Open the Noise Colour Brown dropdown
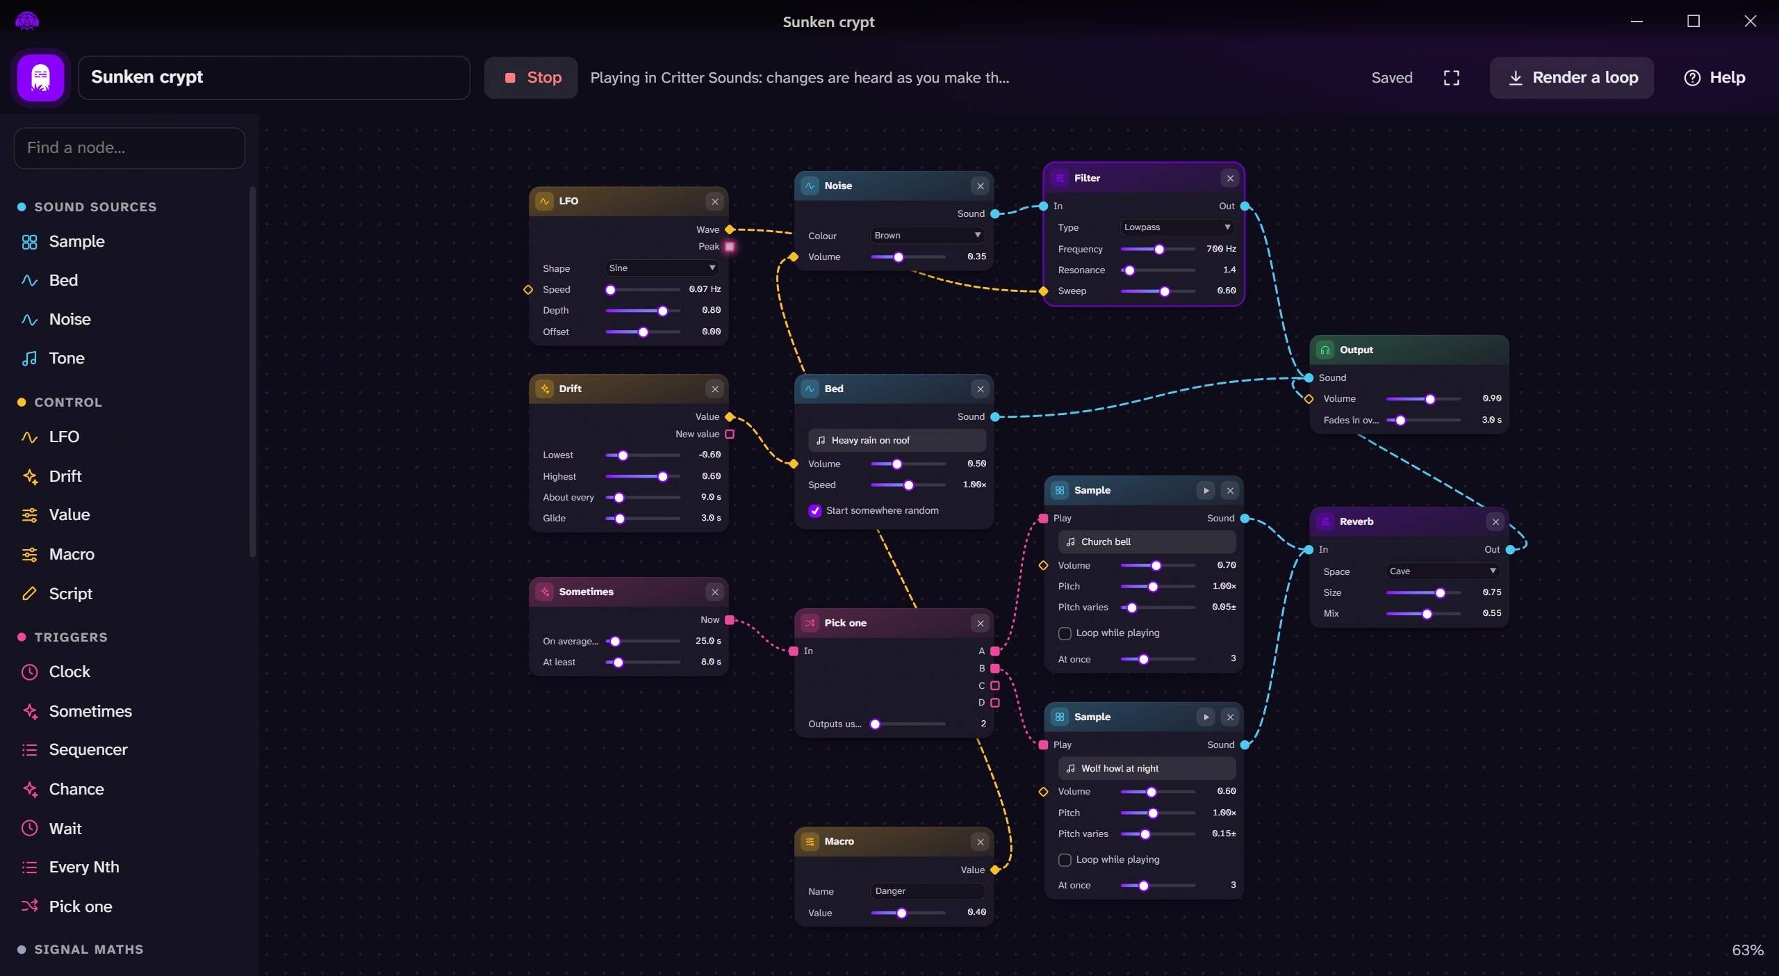Viewport: 1779px width, 976px height. (927, 236)
